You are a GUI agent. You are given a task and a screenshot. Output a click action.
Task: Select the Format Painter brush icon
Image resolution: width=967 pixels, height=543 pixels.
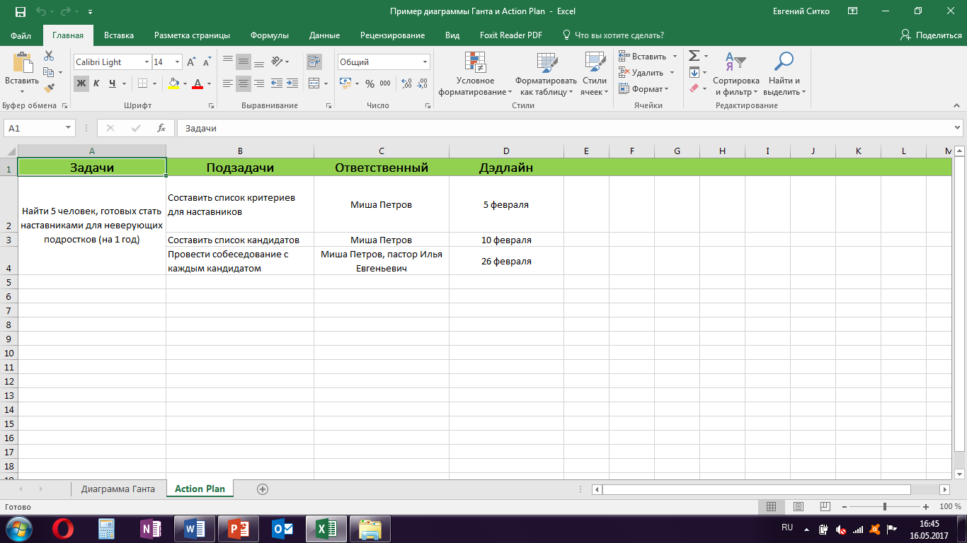point(49,88)
